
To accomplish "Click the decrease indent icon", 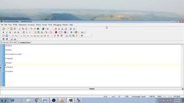I will pyautogui.click(x=7, y=39).
